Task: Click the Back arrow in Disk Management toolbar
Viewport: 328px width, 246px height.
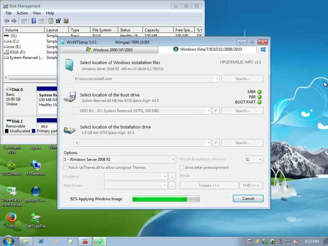Action: pyautogui.click(x=7, y=21)
